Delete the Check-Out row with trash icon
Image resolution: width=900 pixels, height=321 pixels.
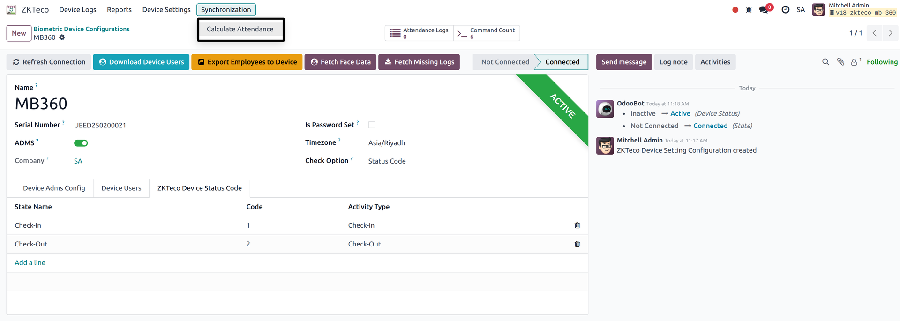[577, 244]
